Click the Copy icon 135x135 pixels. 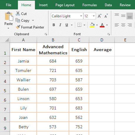18,20
